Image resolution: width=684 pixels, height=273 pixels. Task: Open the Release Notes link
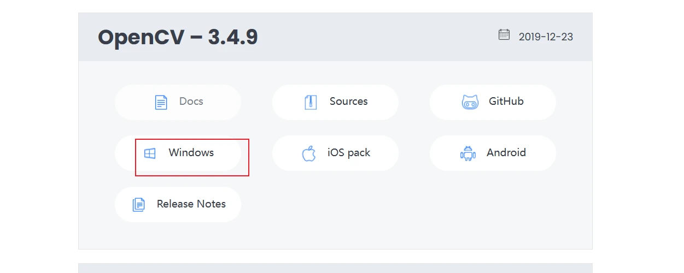pyautogui.click(x=191, y=204)
